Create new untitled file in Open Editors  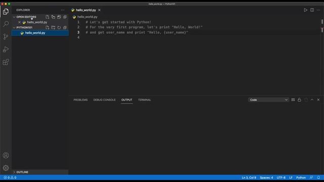point(47,17)
